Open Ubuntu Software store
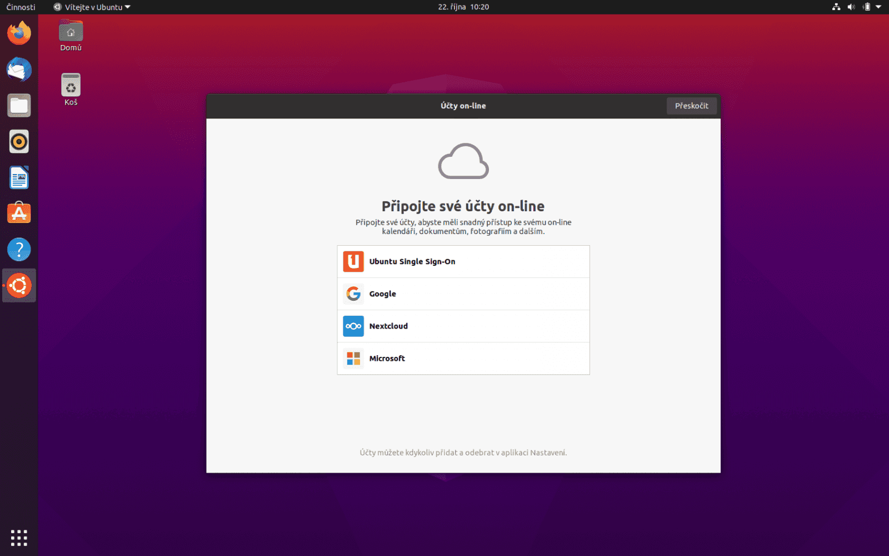 [19, 212]
